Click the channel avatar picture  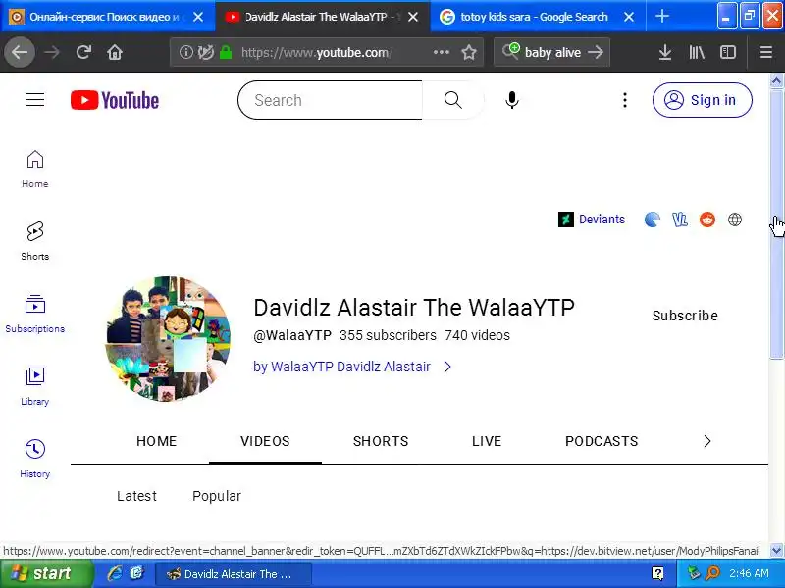point(168,338)
